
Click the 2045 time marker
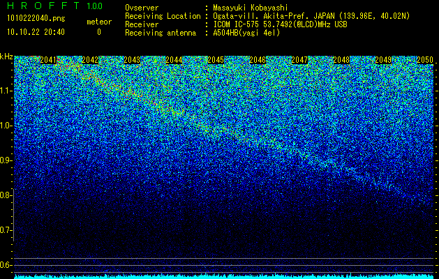click(x=216, y=60)
